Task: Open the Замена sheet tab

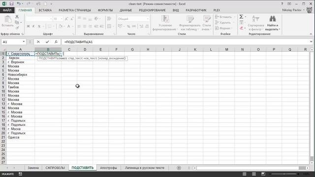Action: tap(33, 168)
